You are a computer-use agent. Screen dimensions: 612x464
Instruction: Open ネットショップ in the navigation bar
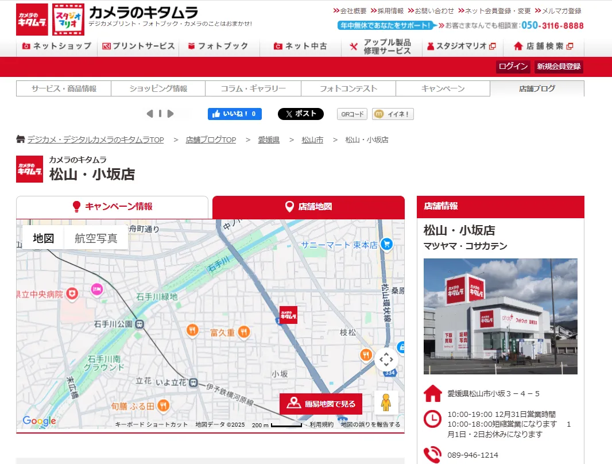pos(57,46)
